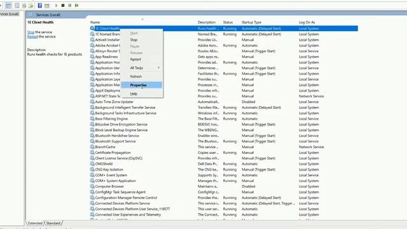Switch to the Standard tab
Image resolution: width=407 pixels, height=229 pixels.
tap(53, 223)
